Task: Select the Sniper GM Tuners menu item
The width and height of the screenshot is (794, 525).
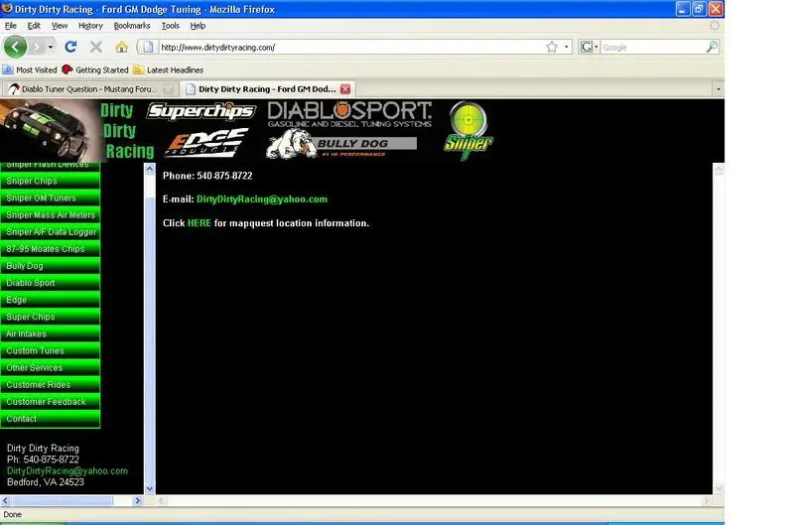Action: tap(51, 197)
